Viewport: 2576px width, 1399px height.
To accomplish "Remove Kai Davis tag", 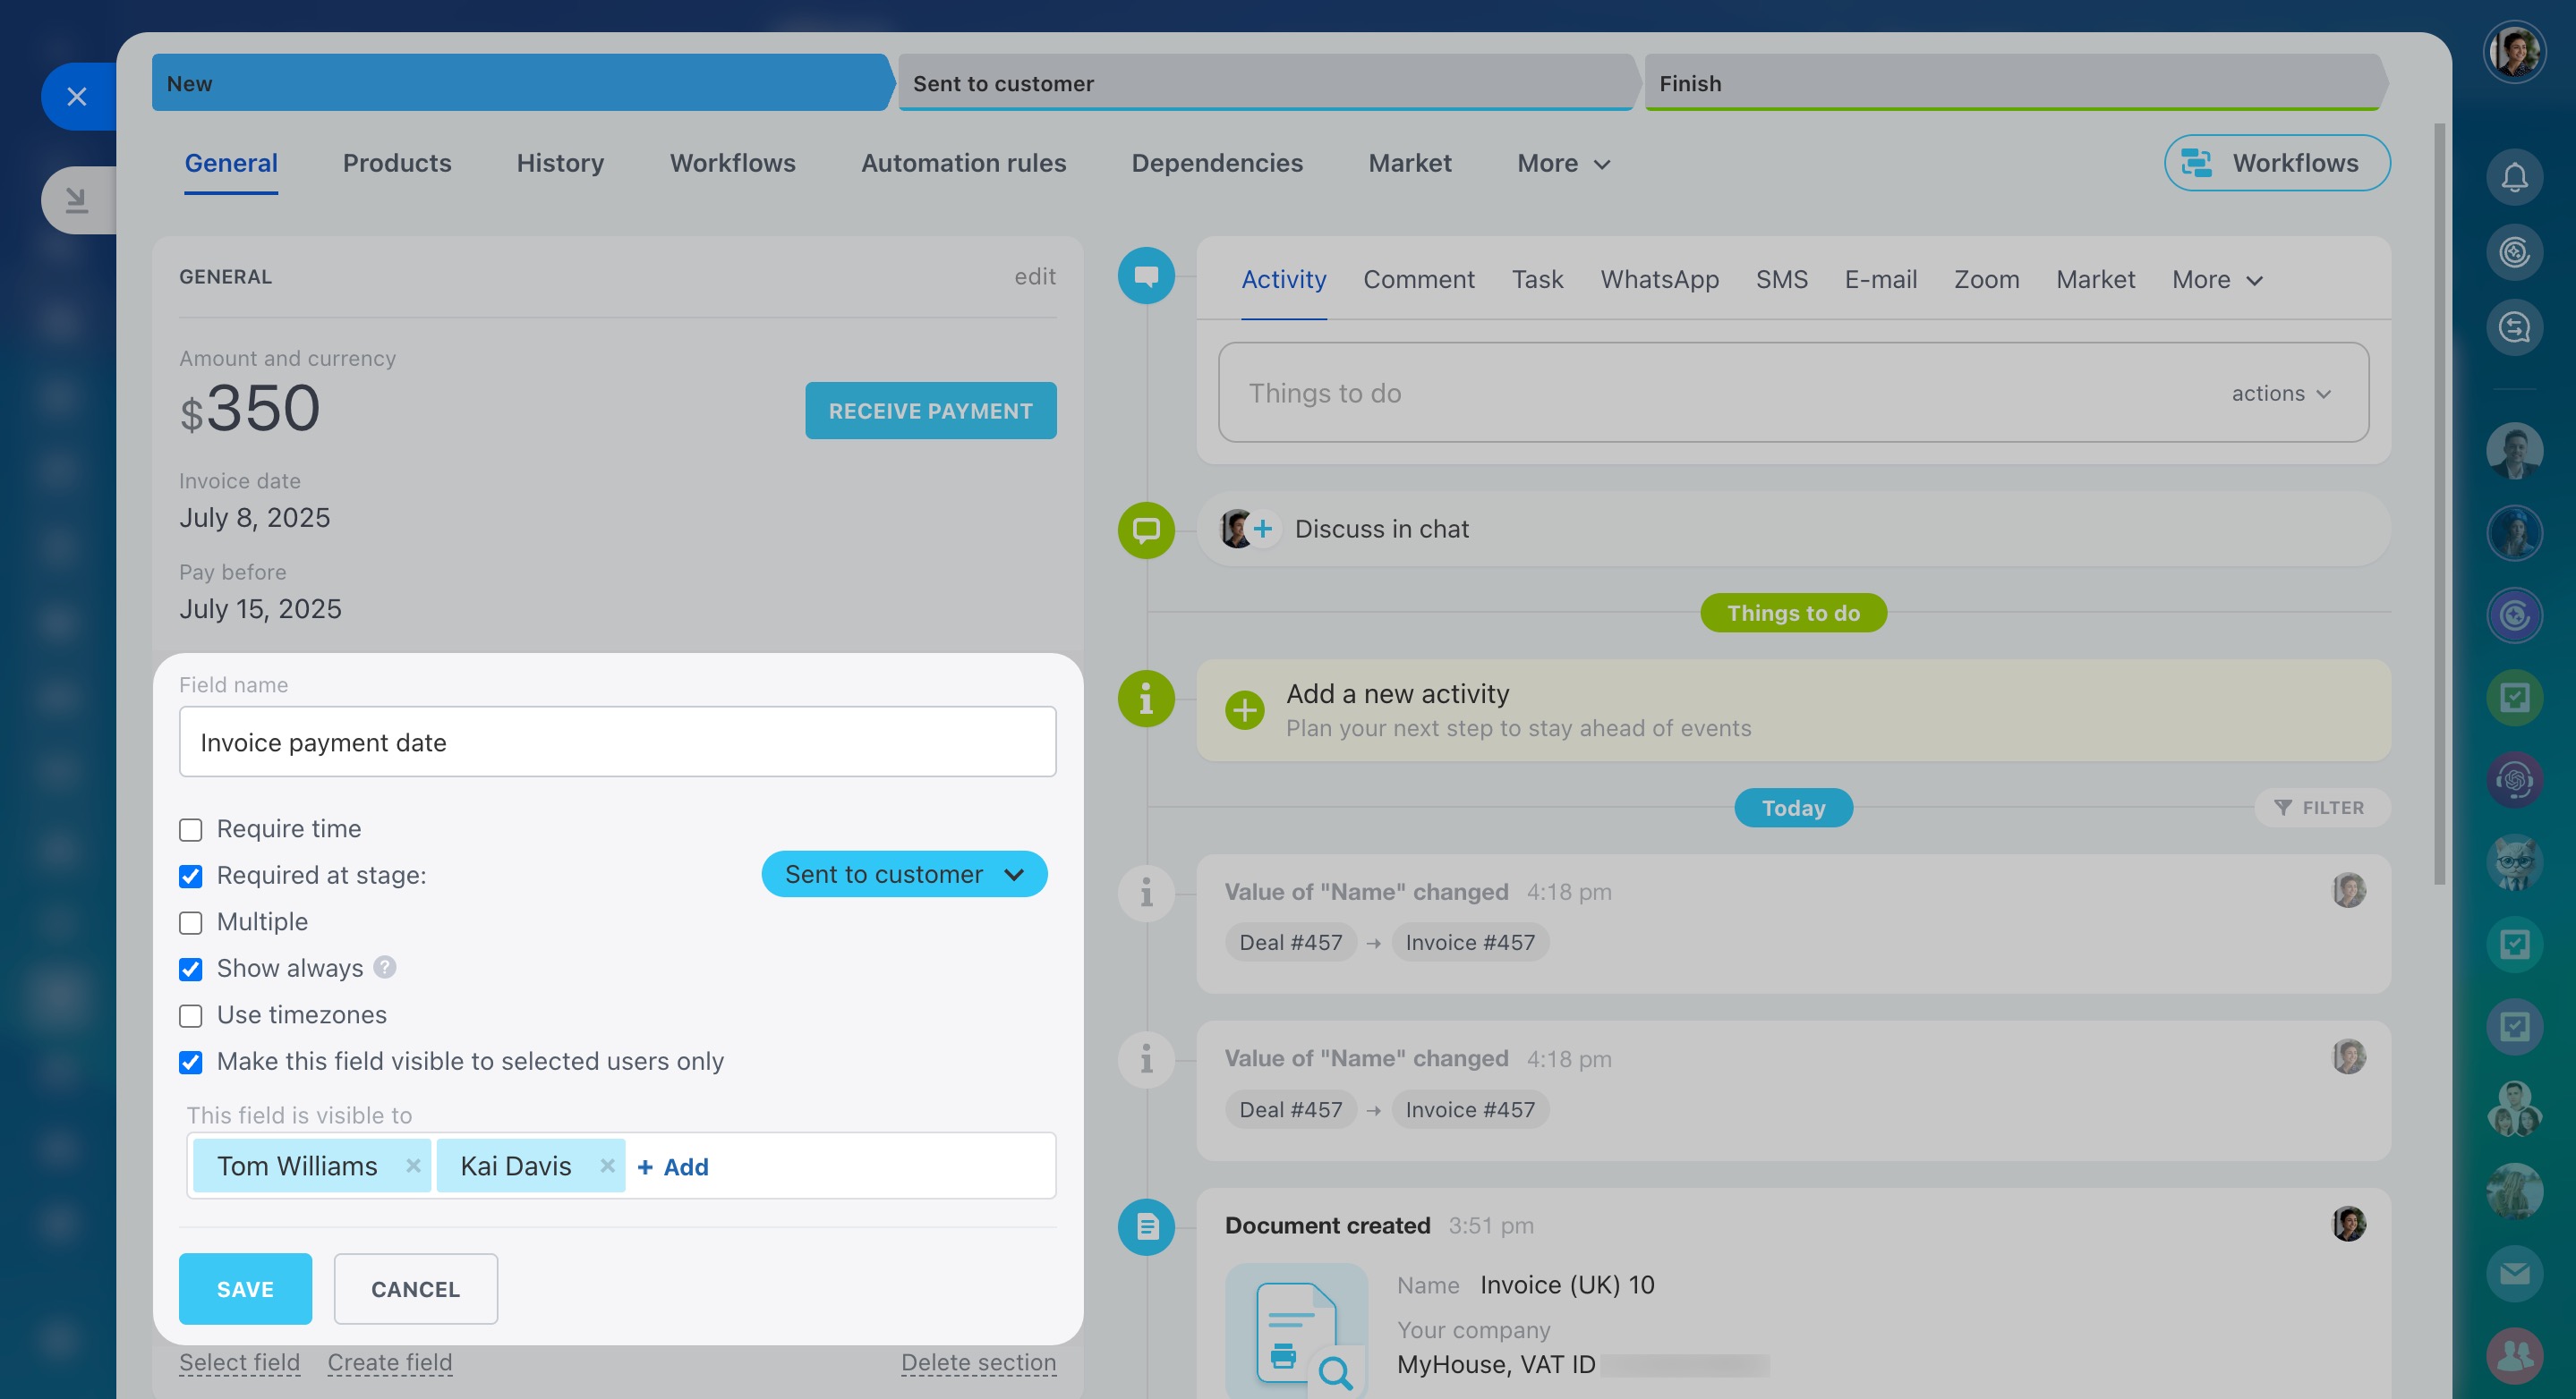I will (607, 1166).
